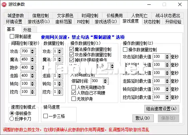Open the 环境设置 tab
Image resolution: width=188 pixels, height=135 pixels.
pyautogui.click(x=14, y=22)
